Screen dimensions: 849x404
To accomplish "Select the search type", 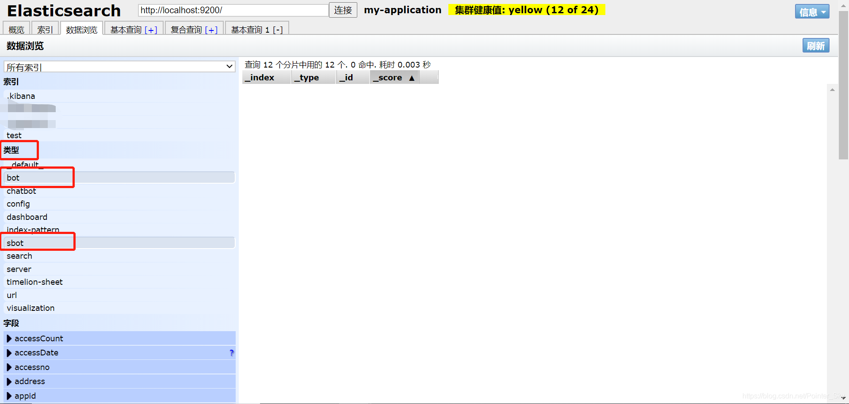I will (x=119, y=256).
